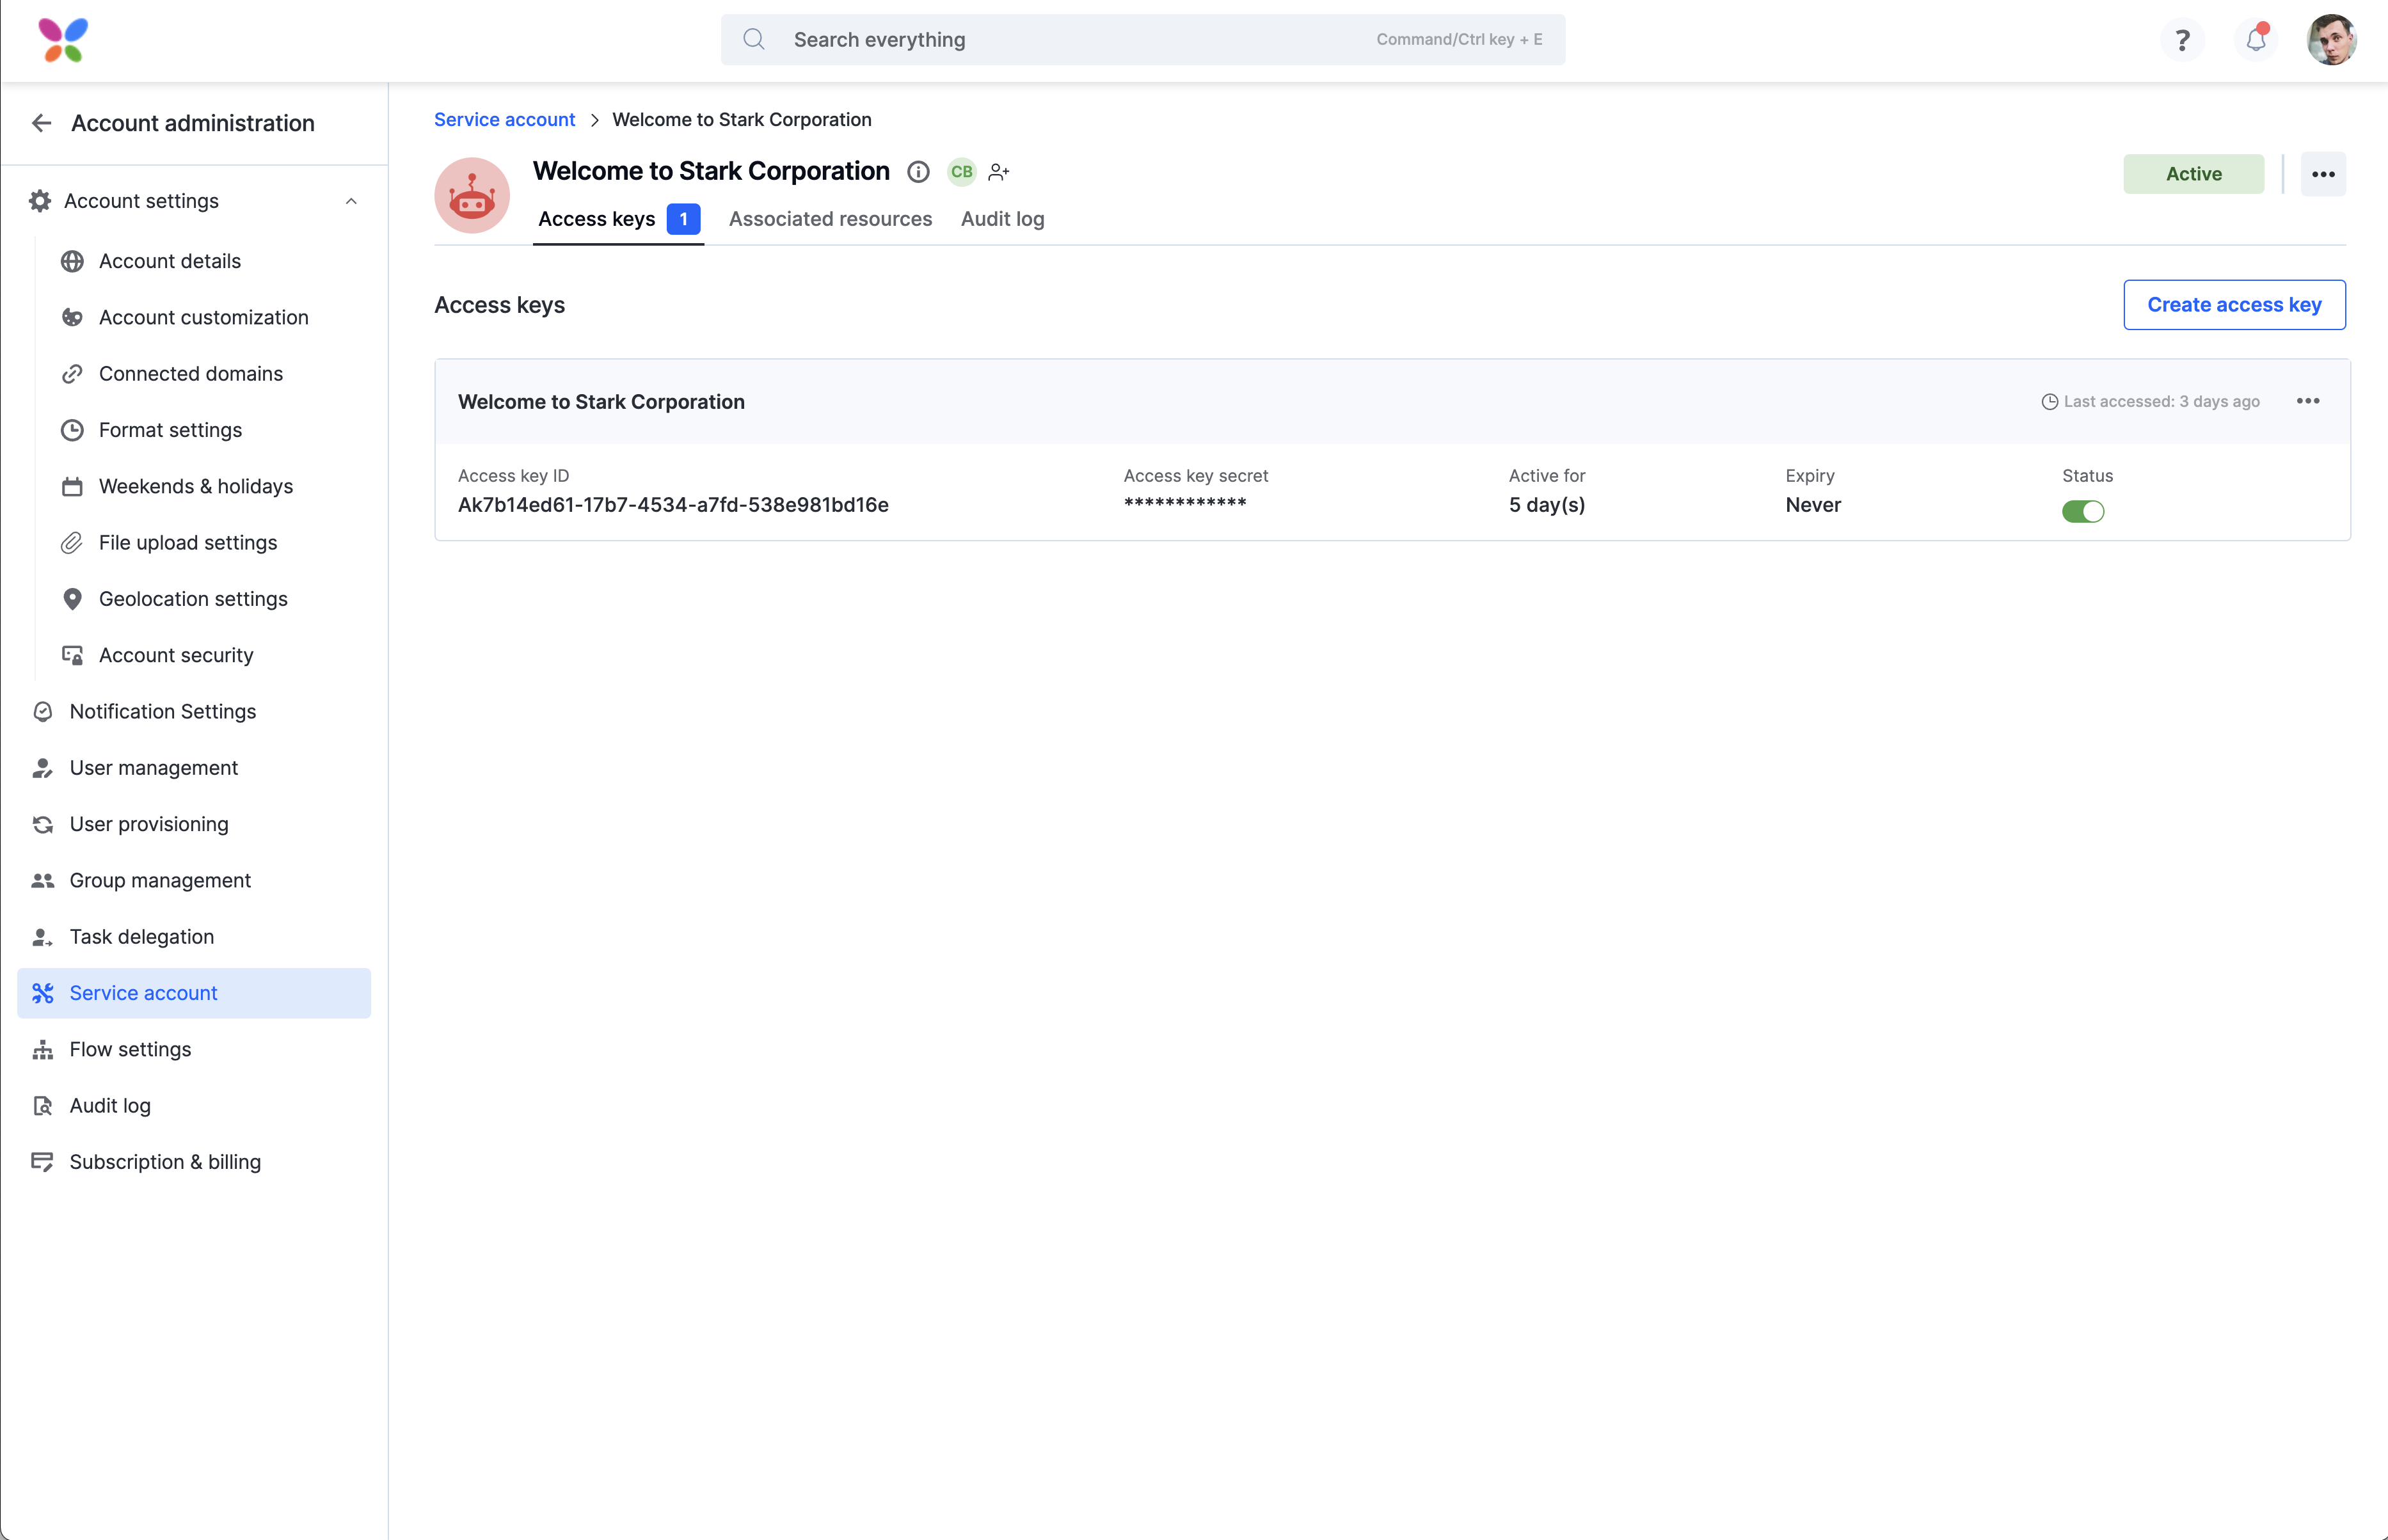Viewport: 2388px width, 1540px height.
Task: Open the Audit log tab
Action: 1002,219
